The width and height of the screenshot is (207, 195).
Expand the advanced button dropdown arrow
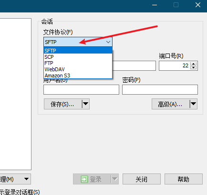tap(194, 104)
